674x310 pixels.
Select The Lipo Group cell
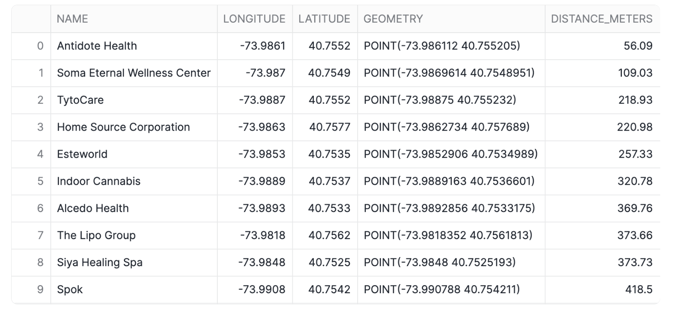pos(96,235)
